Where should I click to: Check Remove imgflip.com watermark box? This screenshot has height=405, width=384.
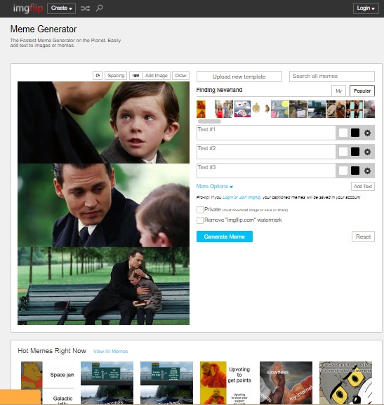tap(200, 220)
